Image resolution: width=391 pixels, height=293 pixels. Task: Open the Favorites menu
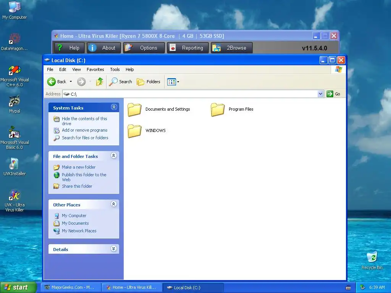click(x=95, y=69)
